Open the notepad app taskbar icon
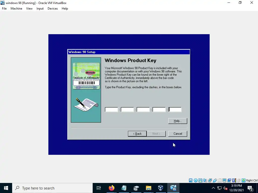The width and height of the screenshot is (258, 193). (124, 188)
